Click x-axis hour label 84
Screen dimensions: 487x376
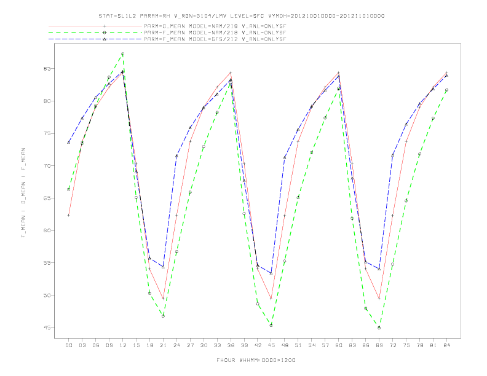pyautogui.click(x=447, y=345)
